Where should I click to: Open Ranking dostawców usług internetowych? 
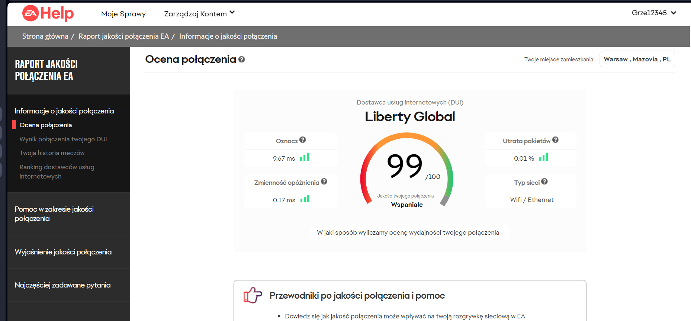pos(57,171)
